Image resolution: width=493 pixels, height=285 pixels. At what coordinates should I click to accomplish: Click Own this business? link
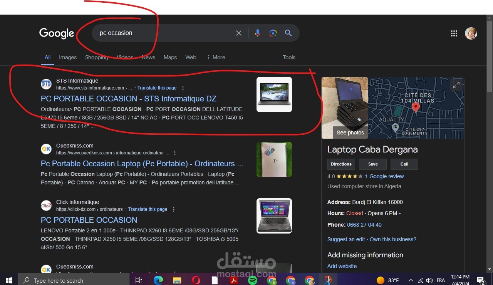pos(393,239)
